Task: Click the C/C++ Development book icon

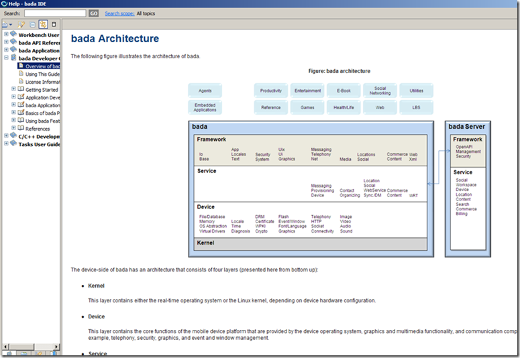Action: point(13,135)
